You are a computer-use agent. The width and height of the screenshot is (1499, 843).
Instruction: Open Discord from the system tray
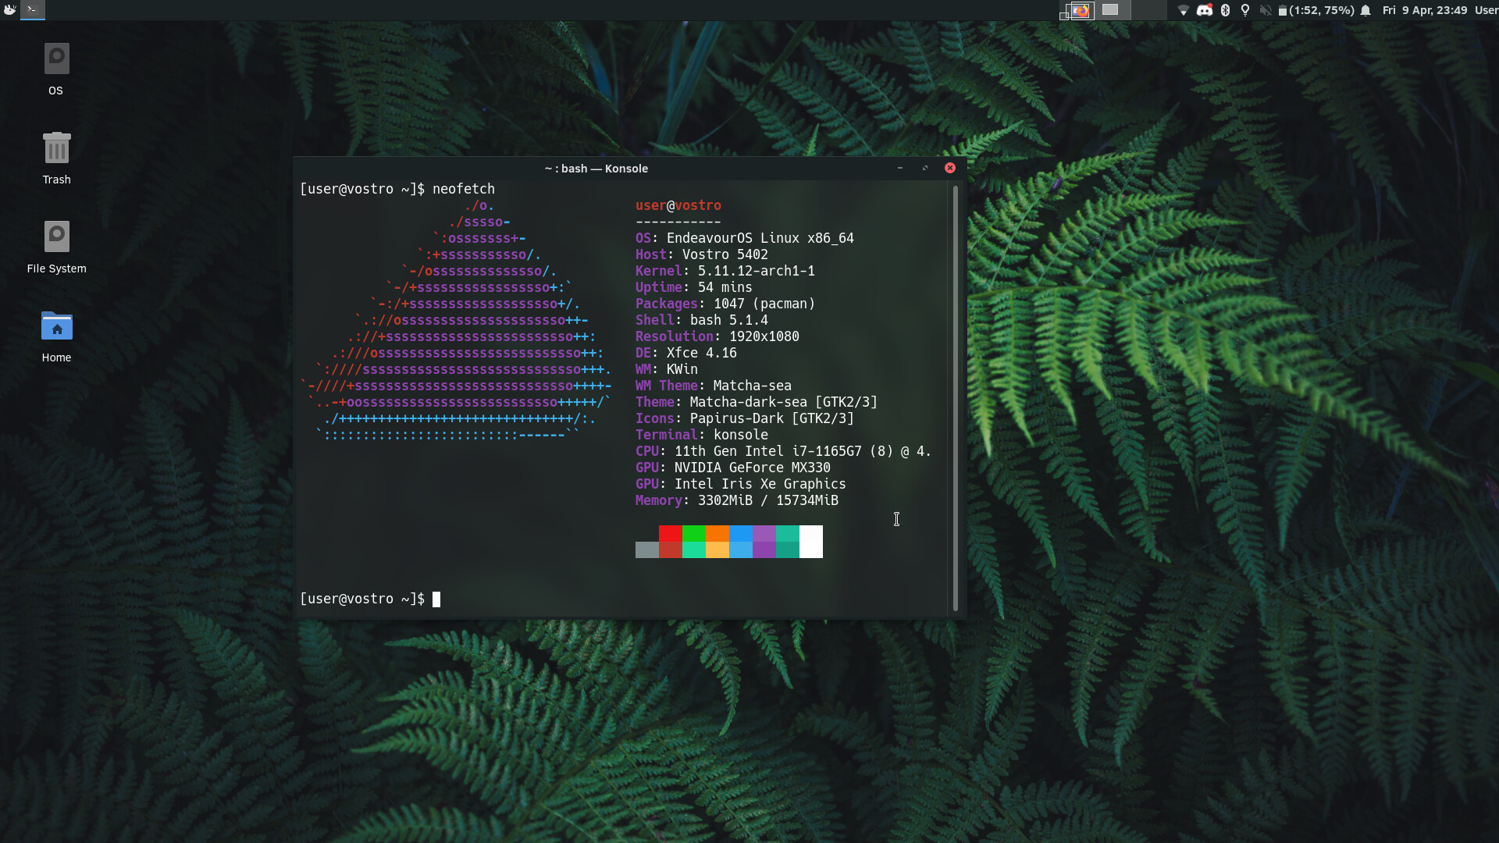1205,10
